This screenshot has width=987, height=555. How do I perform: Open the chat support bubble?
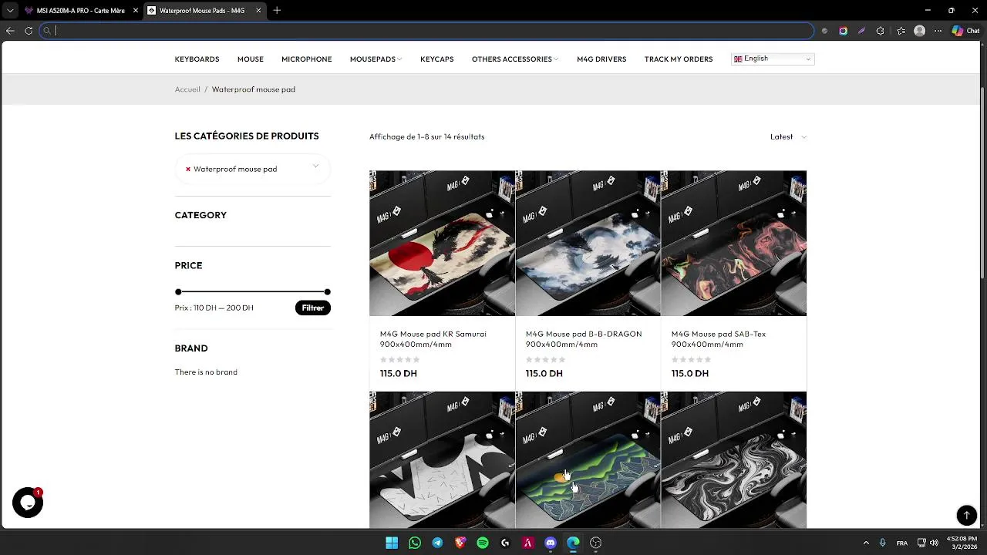(28, 503)
